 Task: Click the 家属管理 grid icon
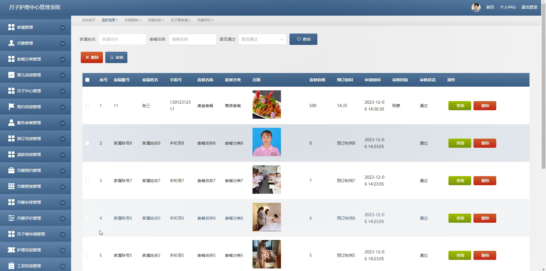pos(11,27)
